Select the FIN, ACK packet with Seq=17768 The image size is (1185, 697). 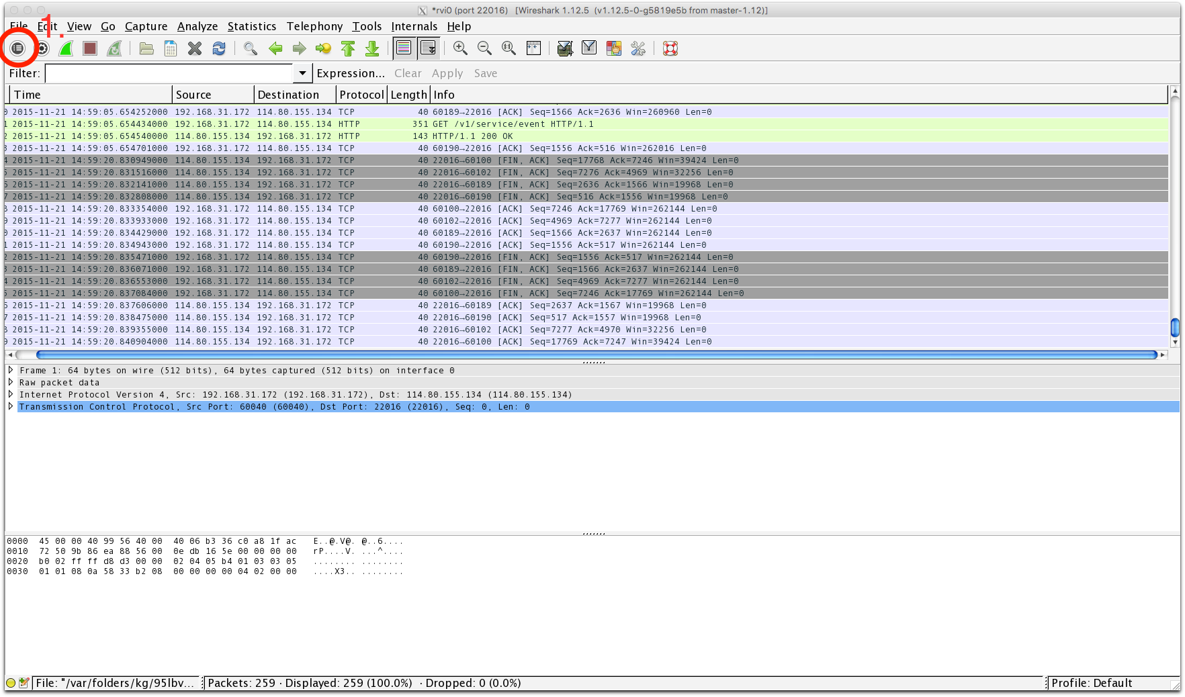click(x=586, y=160)
